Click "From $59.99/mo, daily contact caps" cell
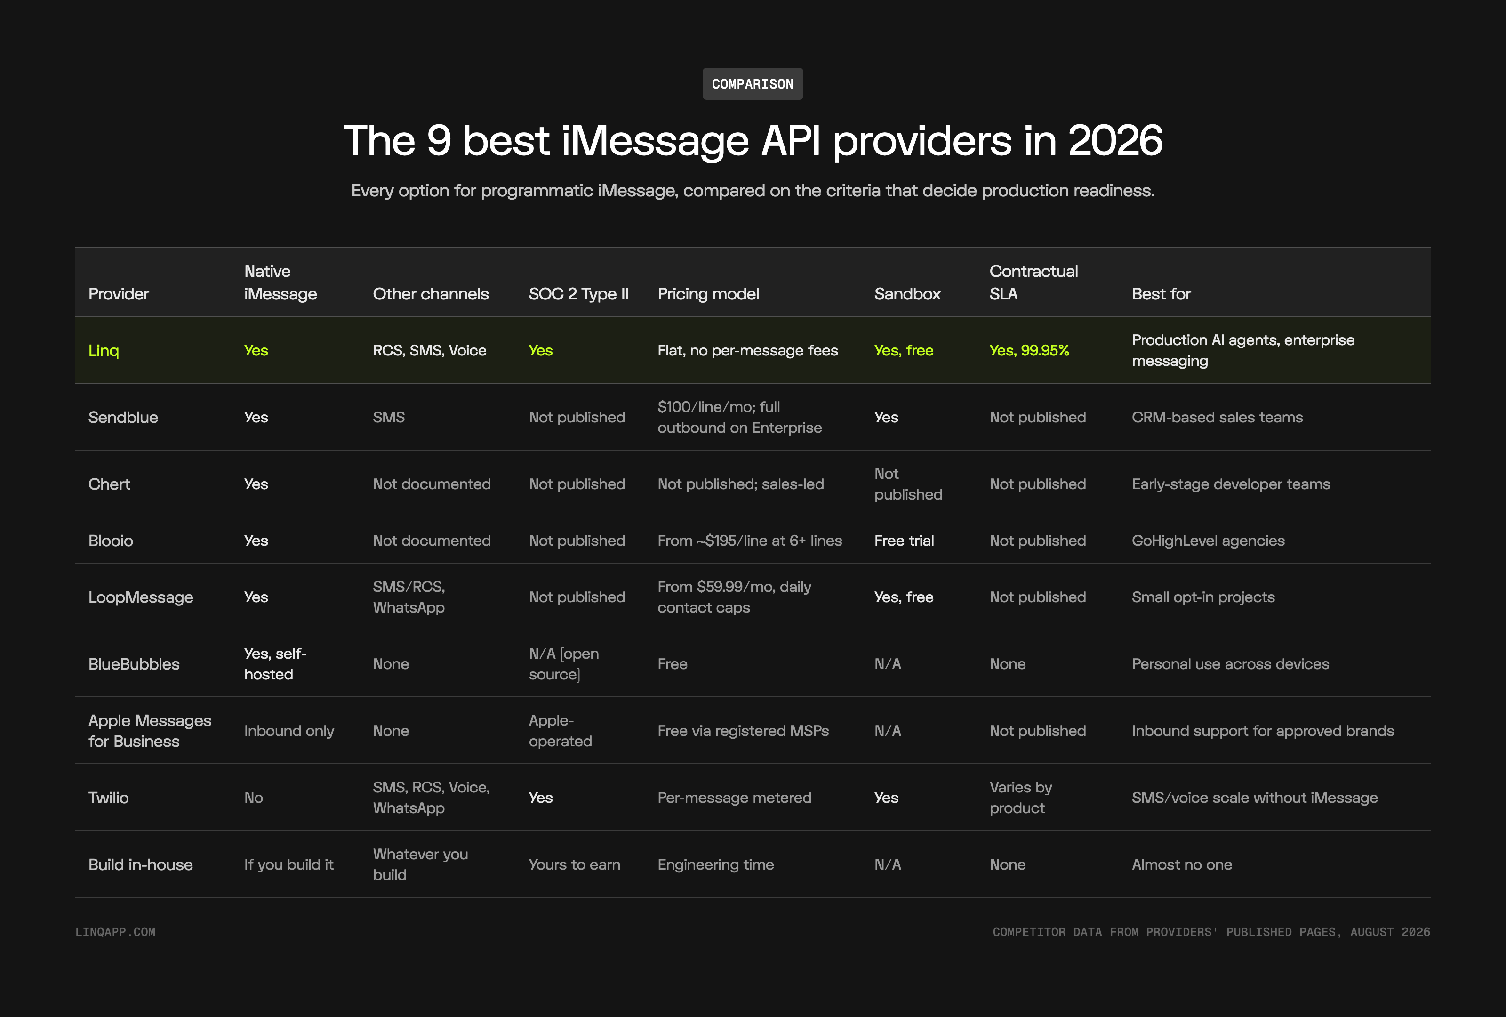Image resolution: width=1506 pixels, height=1017 pixels. (x=734, y=597)
